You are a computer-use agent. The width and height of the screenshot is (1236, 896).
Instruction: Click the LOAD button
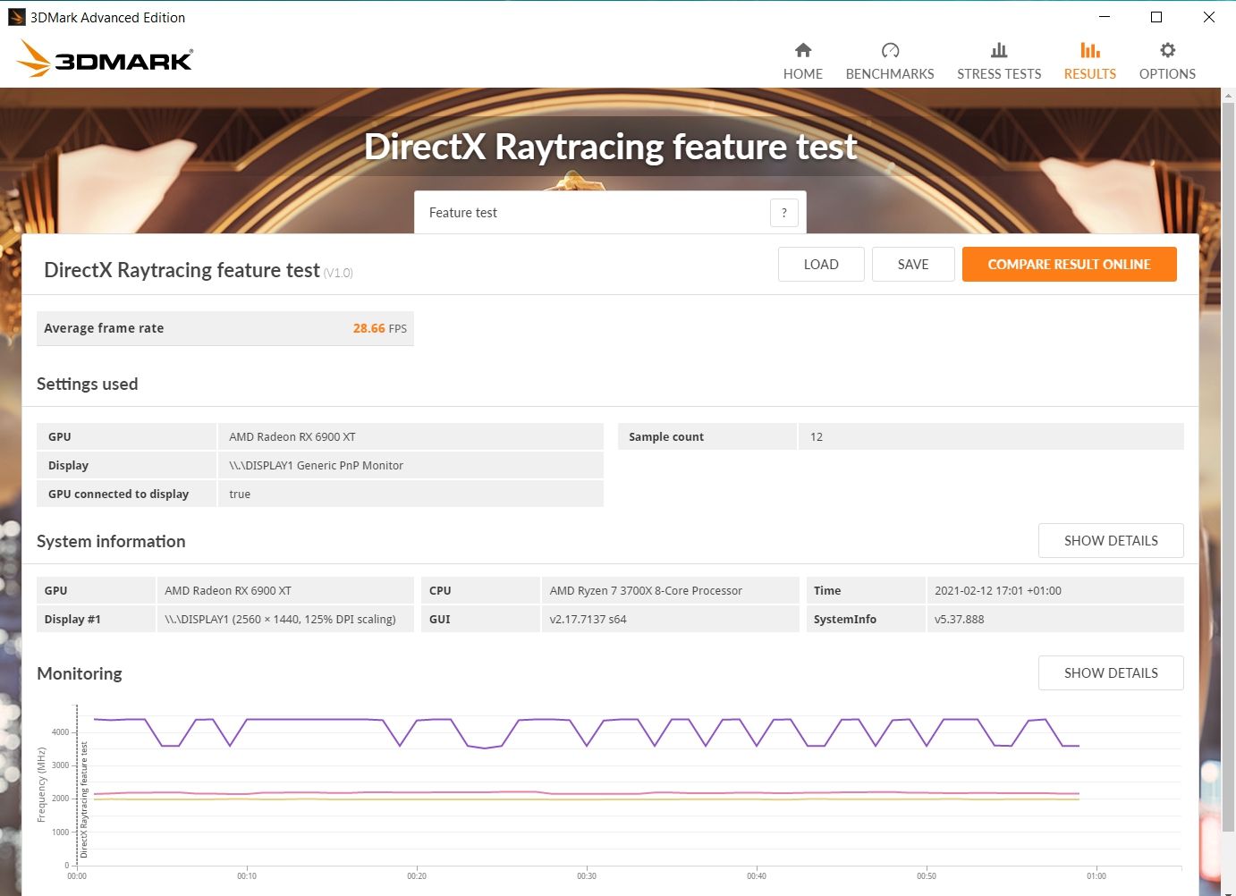(821, 265)
